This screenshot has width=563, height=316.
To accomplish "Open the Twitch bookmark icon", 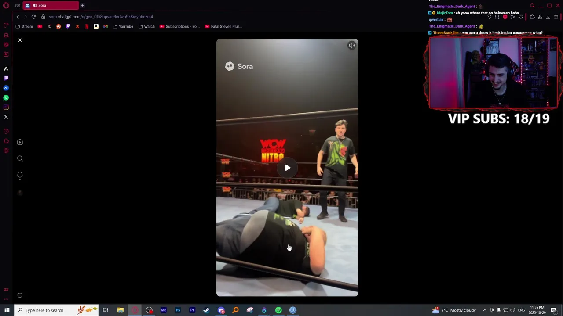I will coord(68,26).
